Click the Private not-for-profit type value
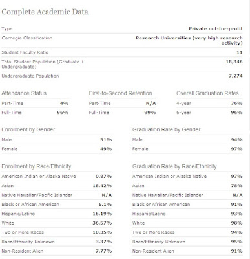Viewport: 250px width, 259px height. coord(216,28)
